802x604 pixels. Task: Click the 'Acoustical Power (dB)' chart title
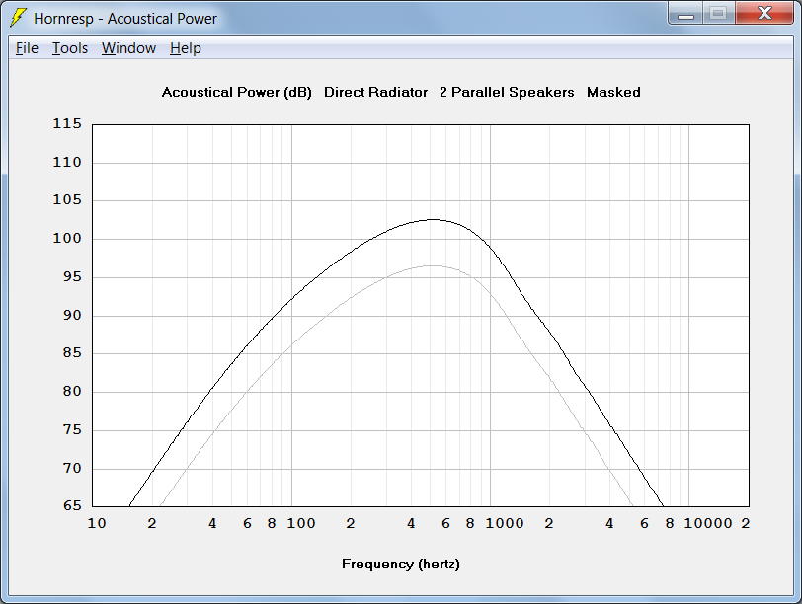point(236,93)
